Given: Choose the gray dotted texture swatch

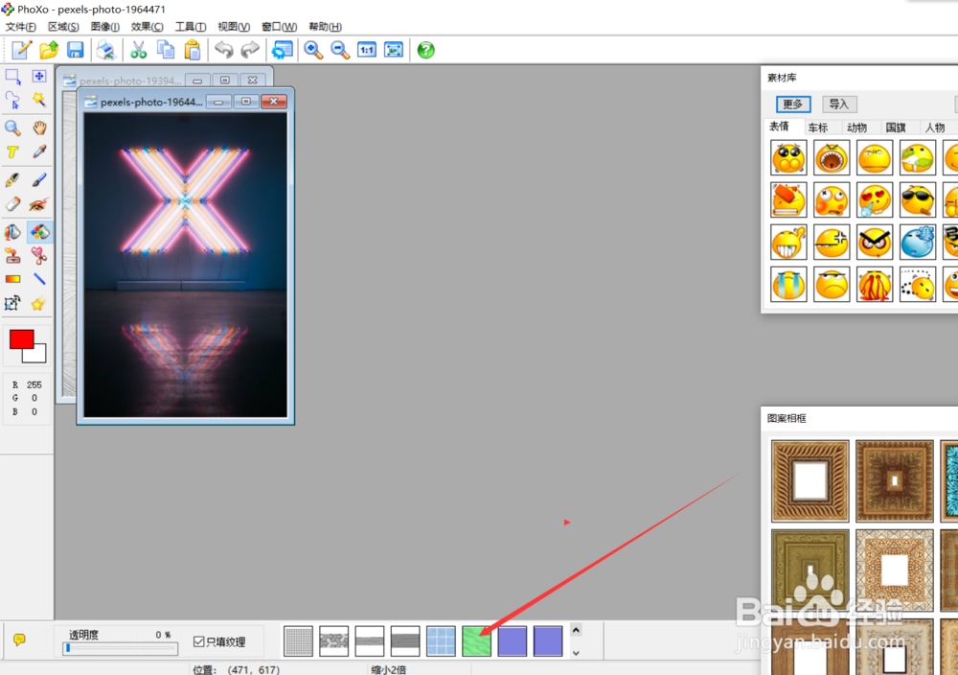Looking at the screenshot, I should click(299, 641).
